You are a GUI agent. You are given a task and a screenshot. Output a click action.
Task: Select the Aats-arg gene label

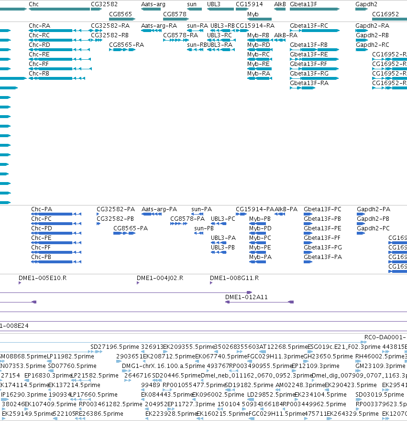click(153, 4)
